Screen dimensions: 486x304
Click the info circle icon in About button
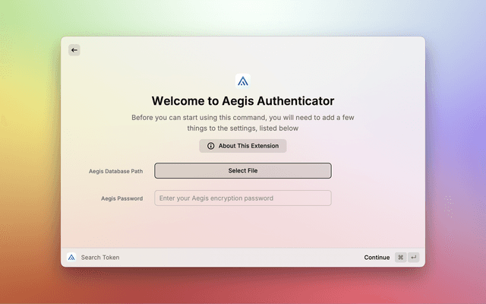pos(211,146)
